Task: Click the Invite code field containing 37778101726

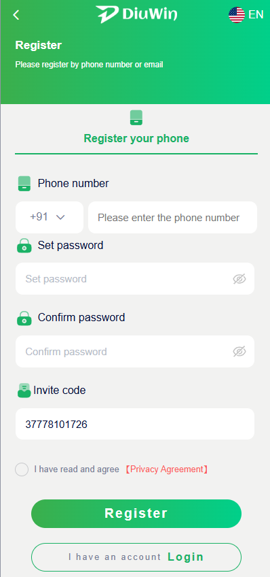Action: [x=134, y=424]
